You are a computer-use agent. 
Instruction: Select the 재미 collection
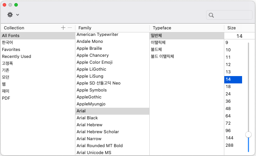[x=38, y=91]
